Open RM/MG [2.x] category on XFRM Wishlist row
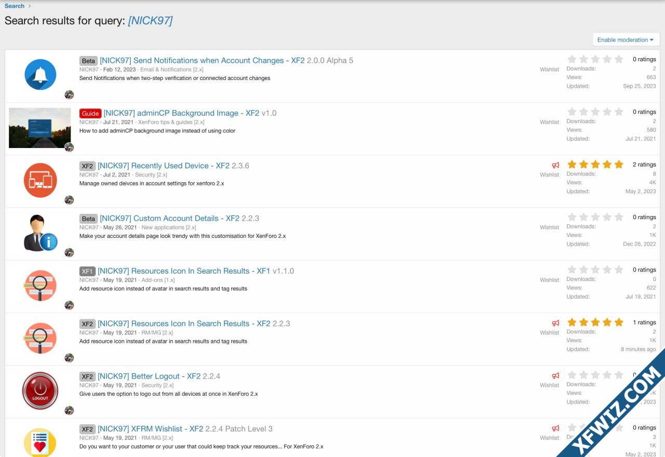The height and width of the screenshot is (457, 665). click(x=157, y=438)
